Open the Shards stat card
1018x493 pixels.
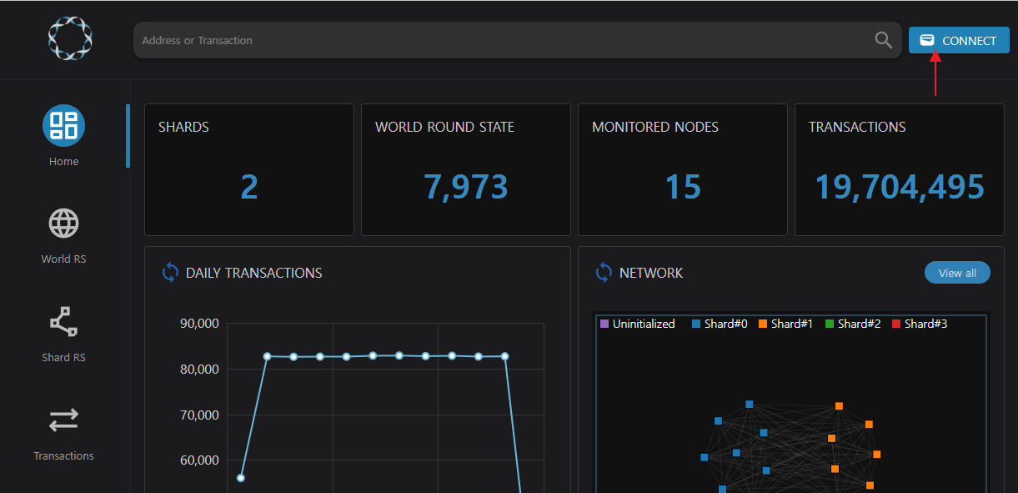pyautogui.click(x=249, y=170)
